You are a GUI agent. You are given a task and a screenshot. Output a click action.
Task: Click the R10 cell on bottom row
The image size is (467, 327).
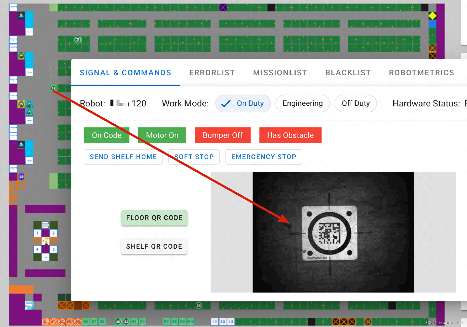click(191, 321)
